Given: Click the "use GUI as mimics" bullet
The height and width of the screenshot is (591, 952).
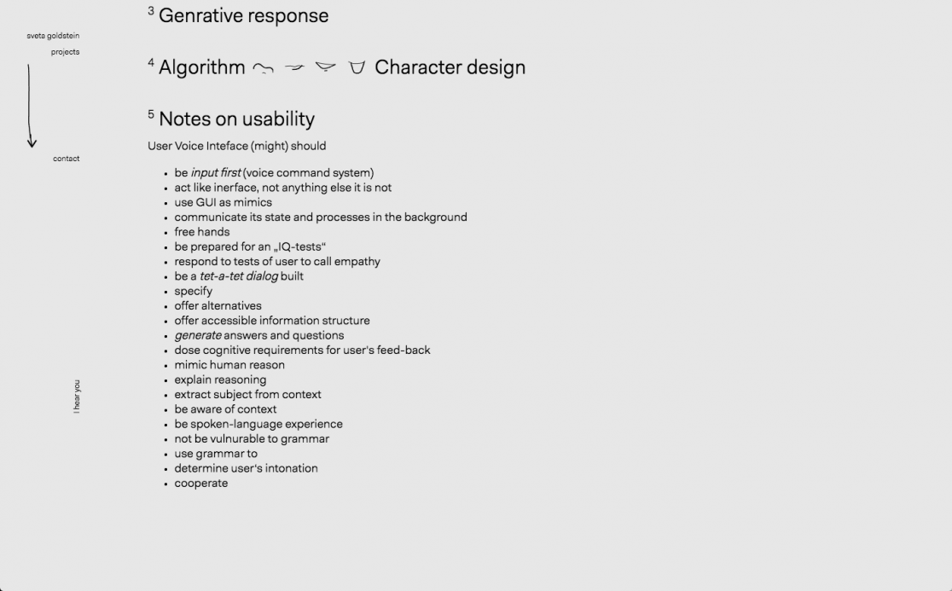Looking at the screenshot, I should (x=223, y=202).
